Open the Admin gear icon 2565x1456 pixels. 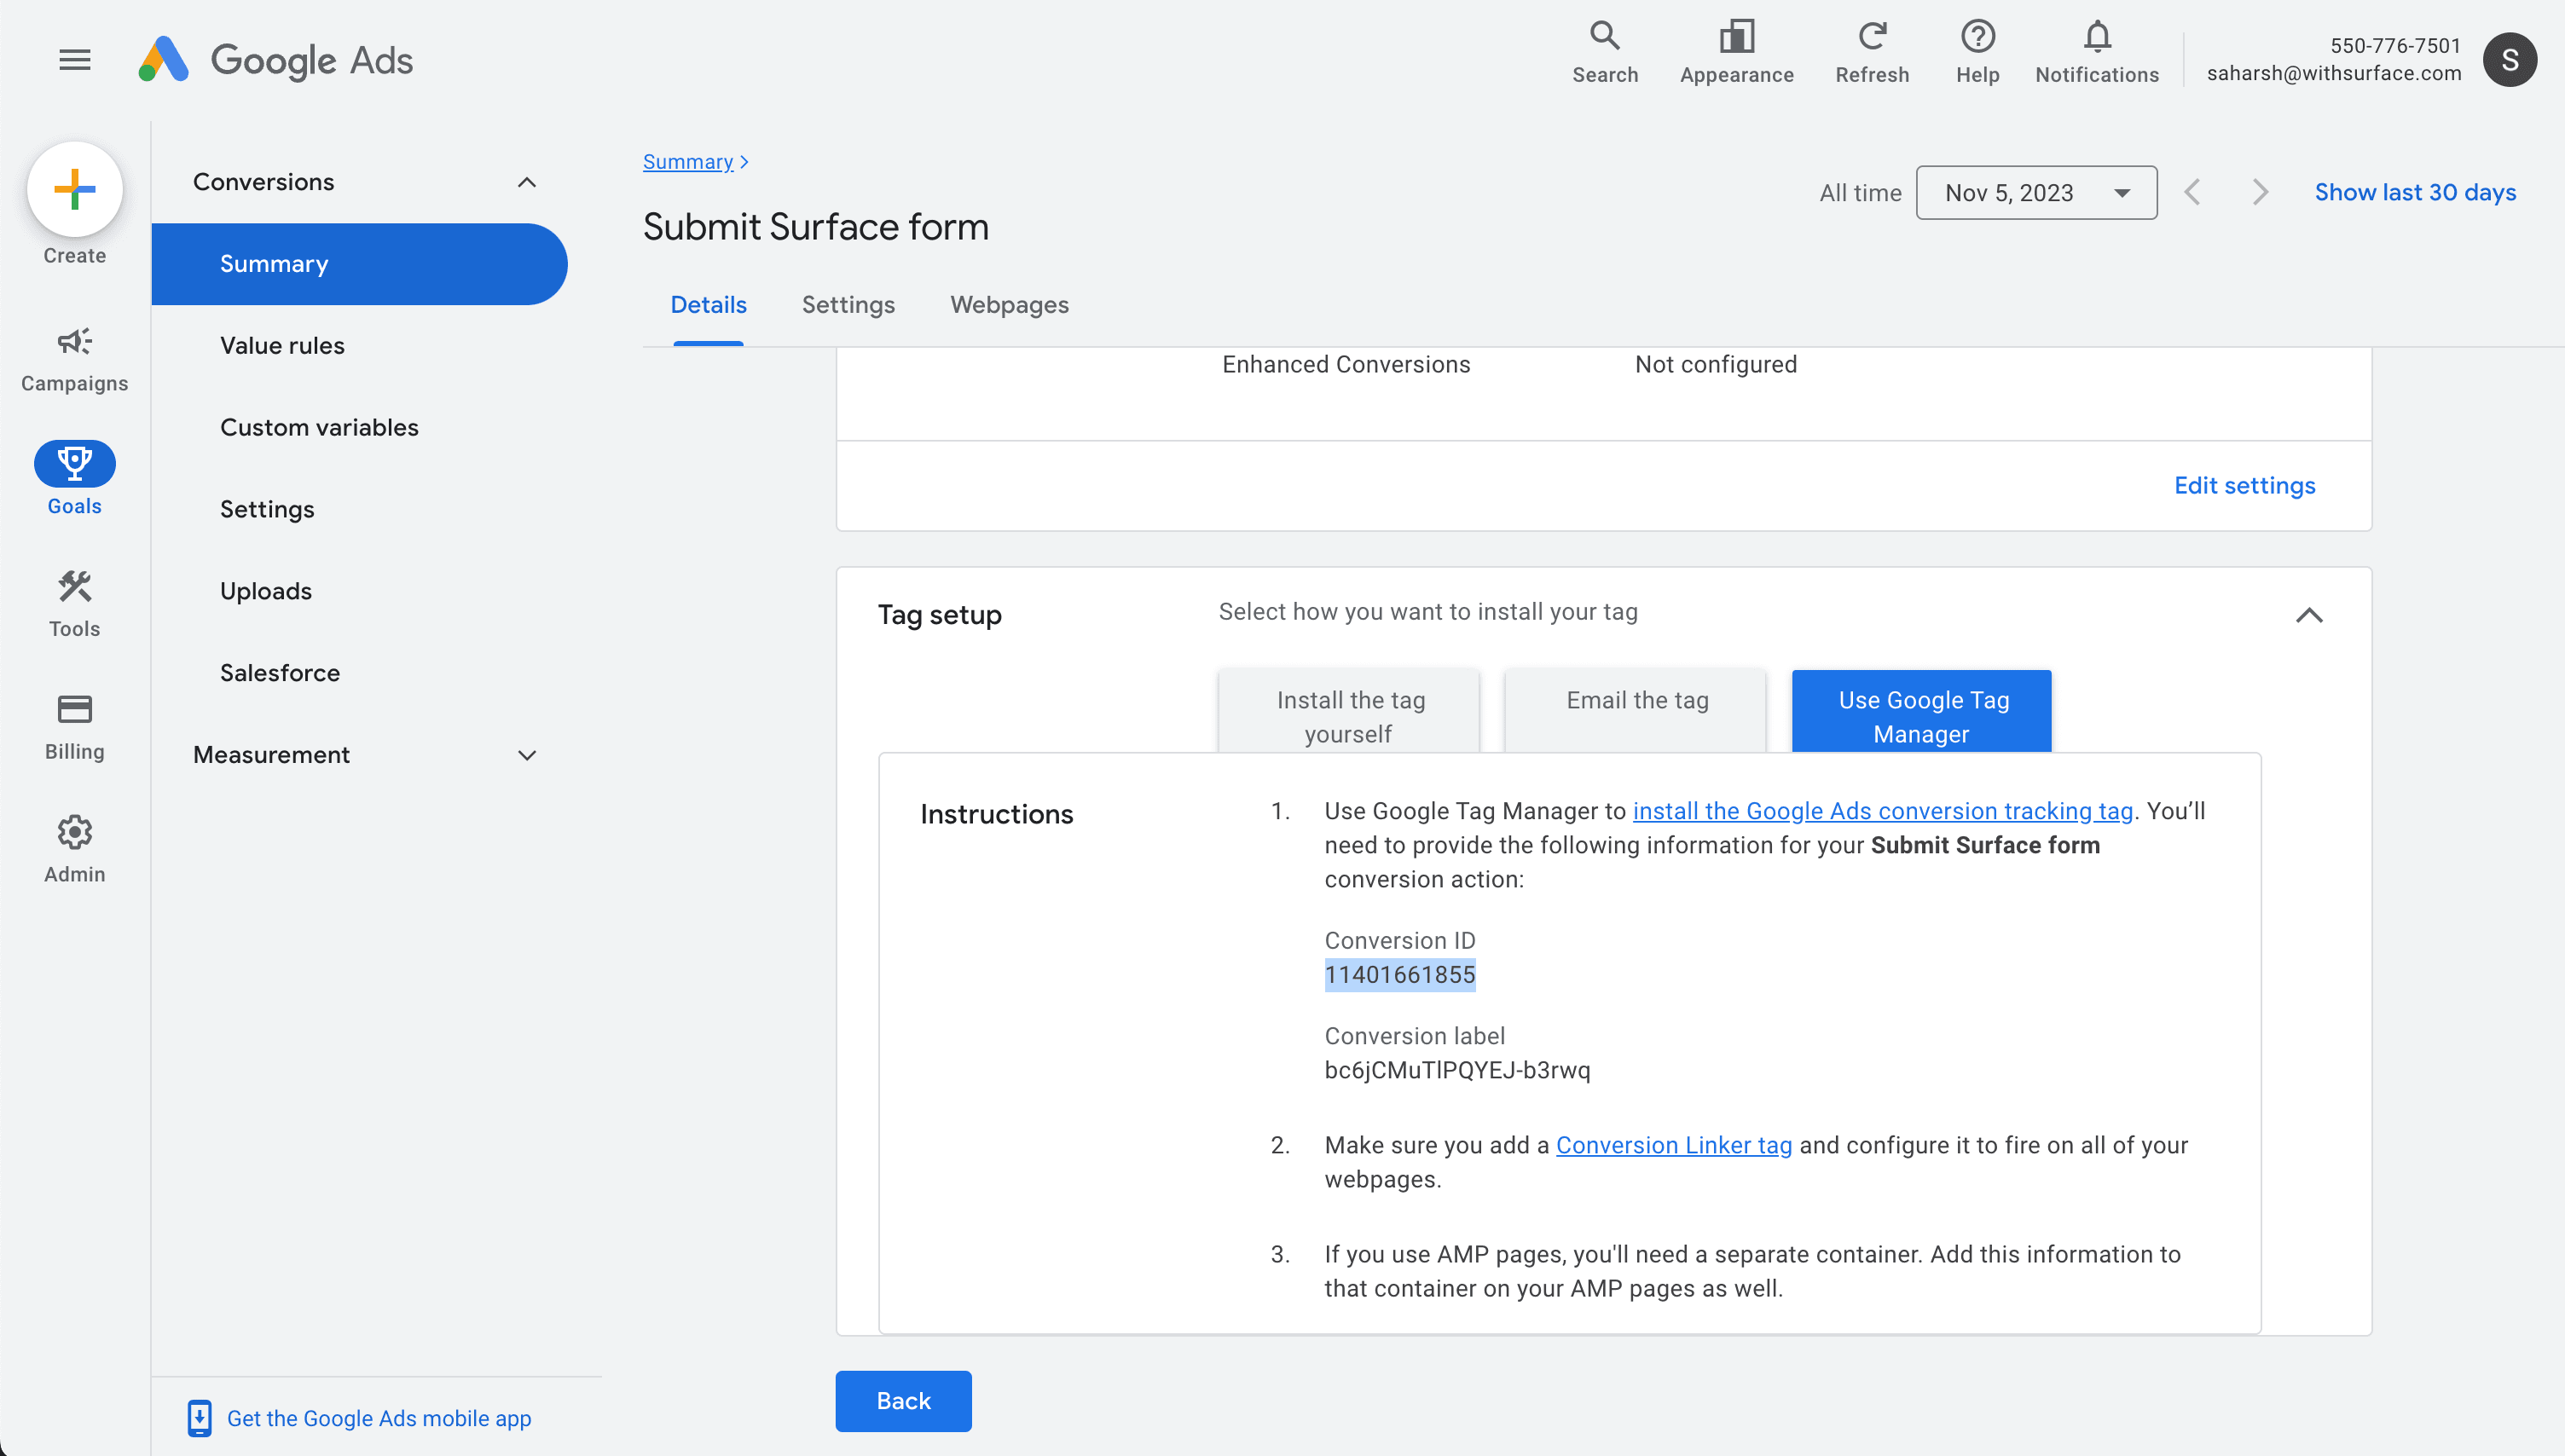(x=75, y=849)
